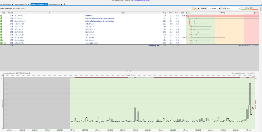This screenshot has width=262, height=132.
Task: Select the hop 10 green circle icon
Action: click(x=1, y=40)
